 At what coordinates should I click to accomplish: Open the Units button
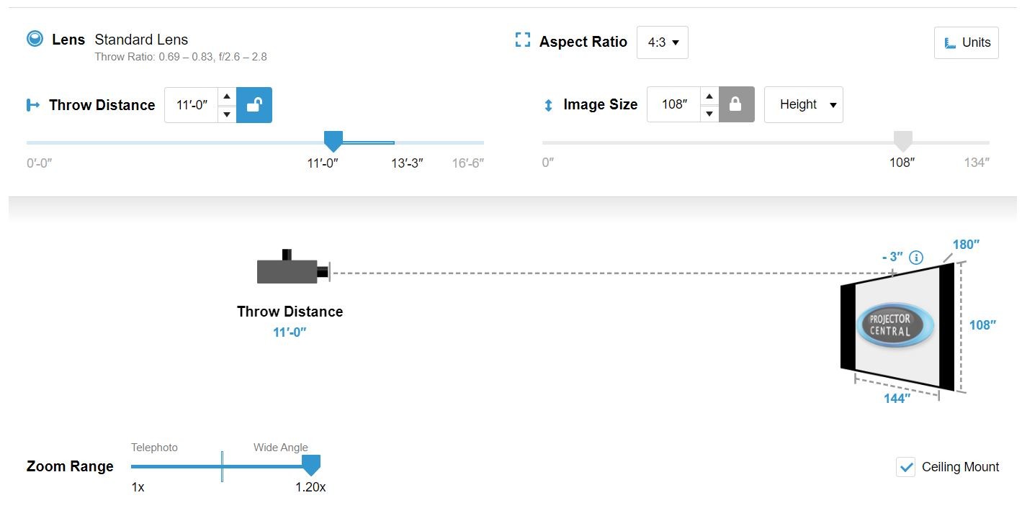(x=967, y=42)
